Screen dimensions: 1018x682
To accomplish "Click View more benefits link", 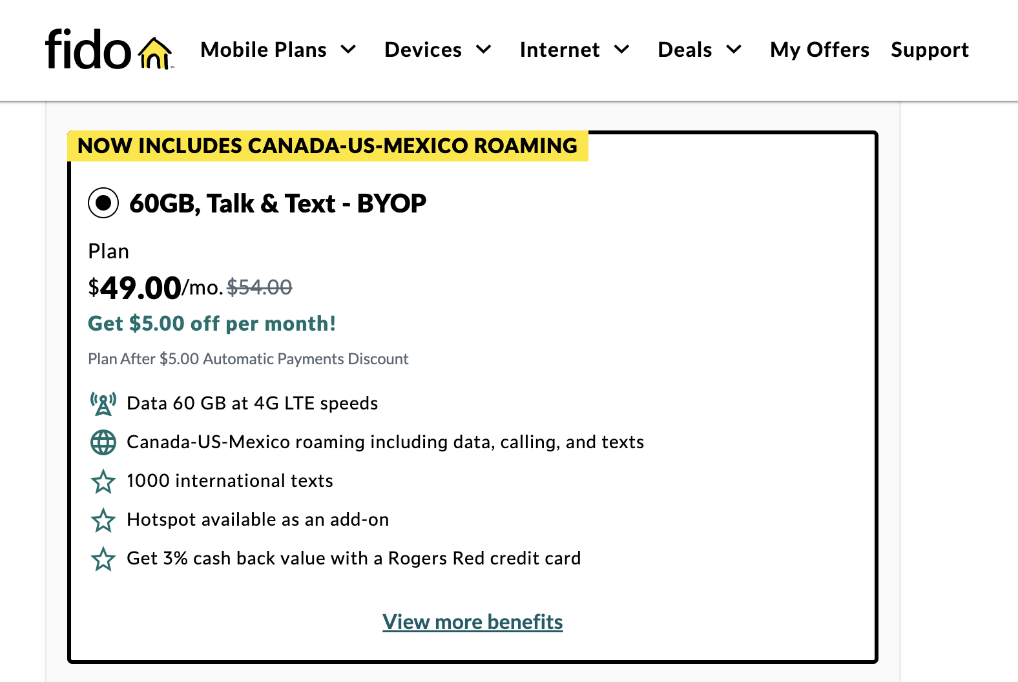I will pos(473,622).
